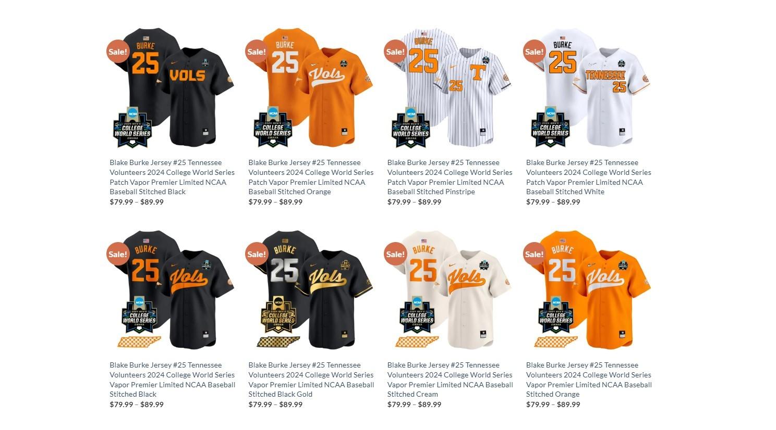The height and width of the screenshot is (430, 776).
Task: Open the black VOLS block-letter jersey image
Action: (173, 87)
